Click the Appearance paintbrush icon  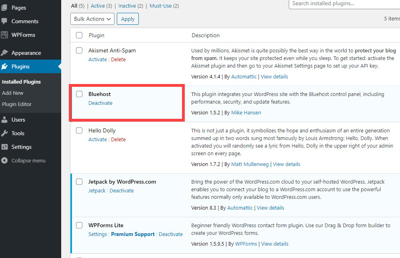pyautogui.click(x=4, y=53)
